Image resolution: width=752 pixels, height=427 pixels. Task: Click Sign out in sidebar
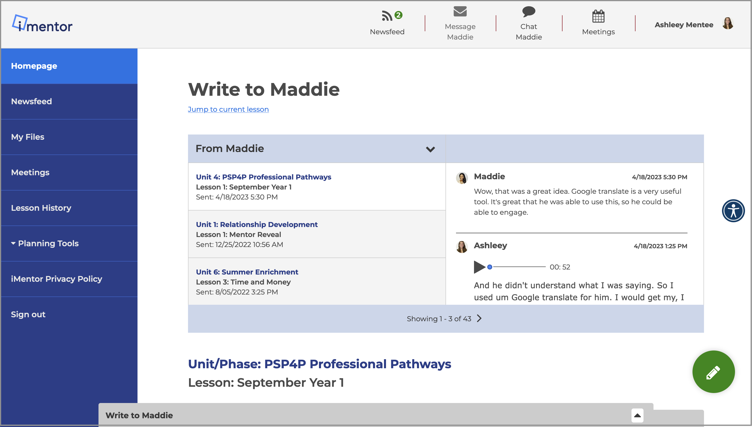tap(28, 314)
